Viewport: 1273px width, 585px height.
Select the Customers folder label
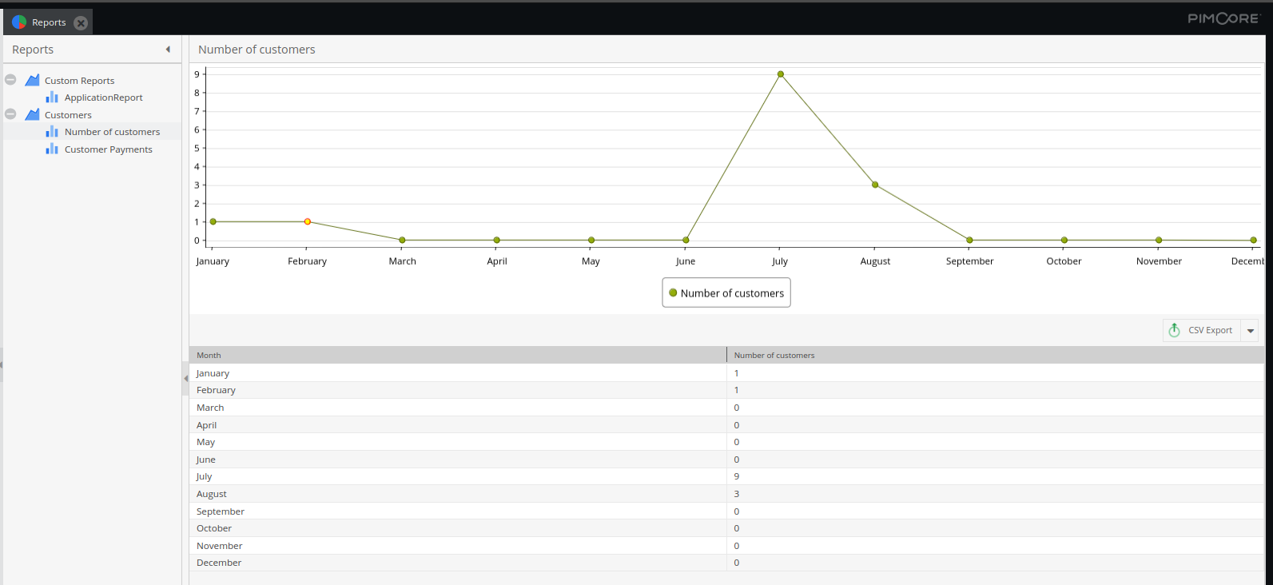(x=68, y=115)
